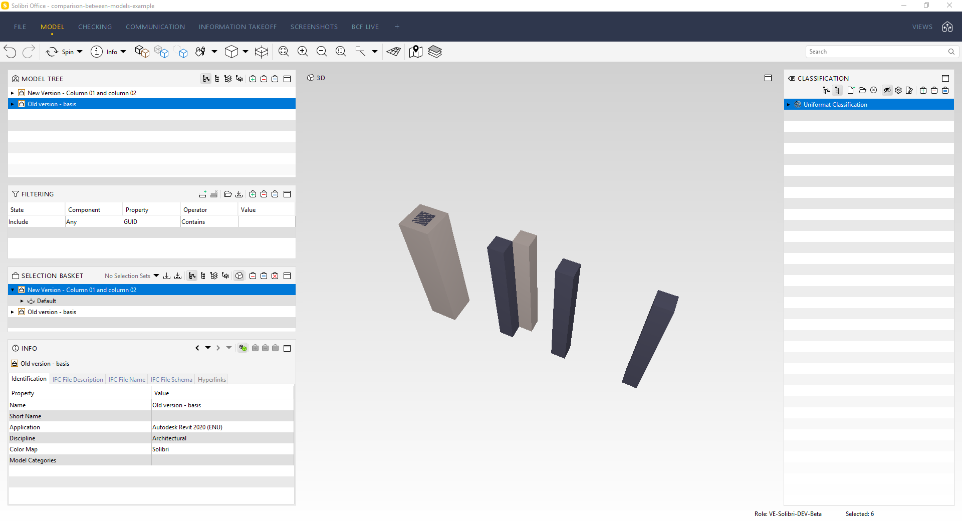Switch to the IFC File Schema tab
Image resolution: width=962 pixels, height=521 pixels.
(x=171, y=380)
